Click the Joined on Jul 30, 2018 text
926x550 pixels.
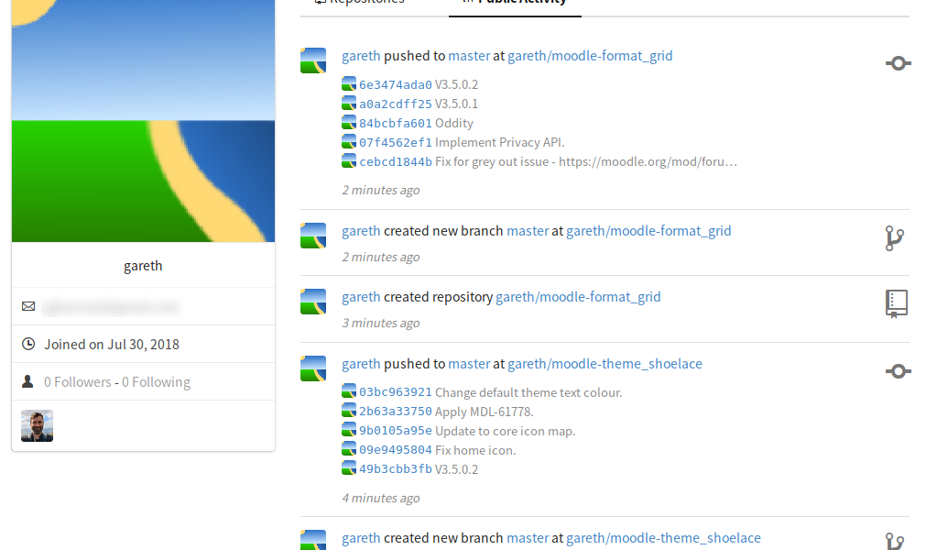(112, 345)
